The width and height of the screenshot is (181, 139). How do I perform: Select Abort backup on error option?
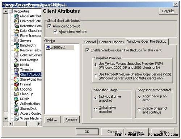click(x=139, y=97)
